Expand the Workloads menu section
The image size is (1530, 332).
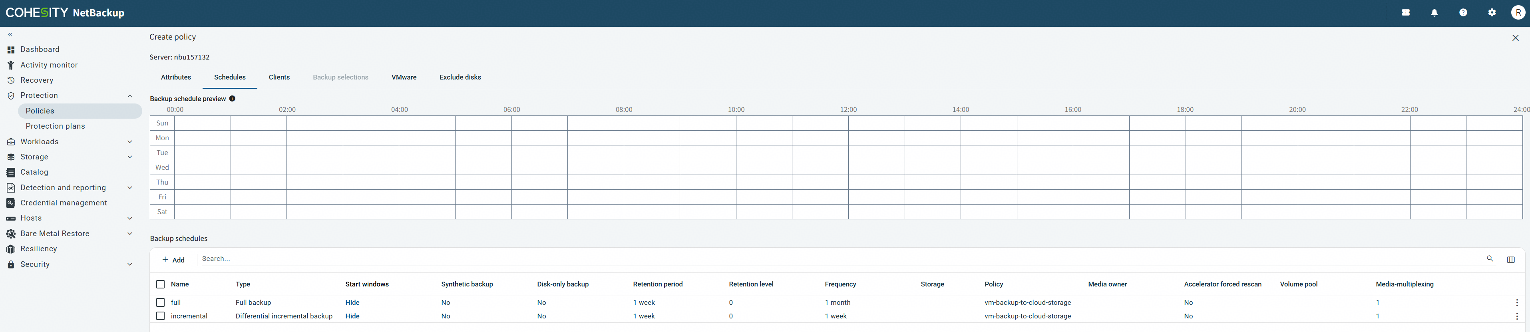129,142
